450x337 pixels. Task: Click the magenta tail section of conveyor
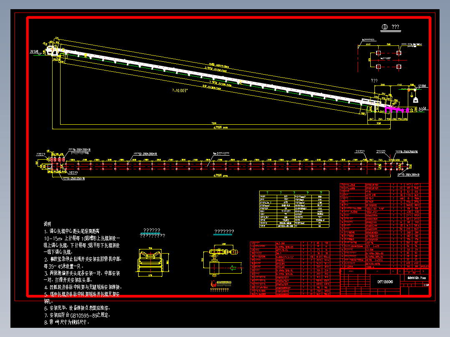[x=397, y=109]
